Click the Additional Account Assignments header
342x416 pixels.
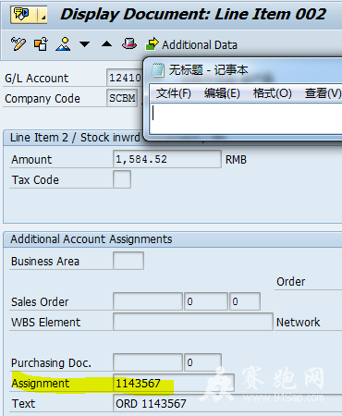(92, 239)
